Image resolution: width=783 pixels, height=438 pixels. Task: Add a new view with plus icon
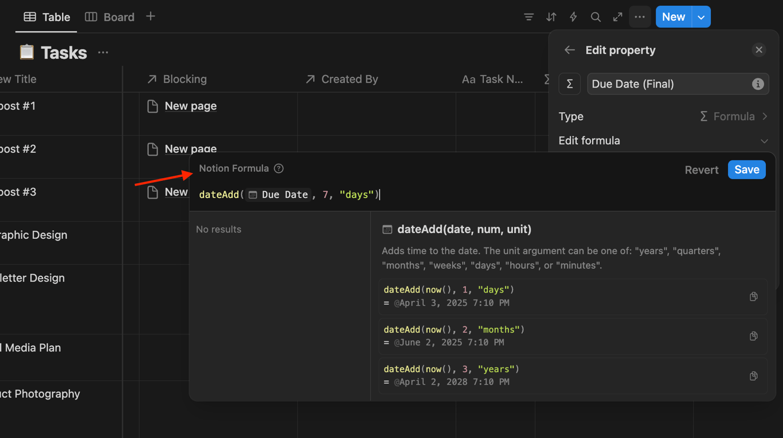[x=151, y=17]
